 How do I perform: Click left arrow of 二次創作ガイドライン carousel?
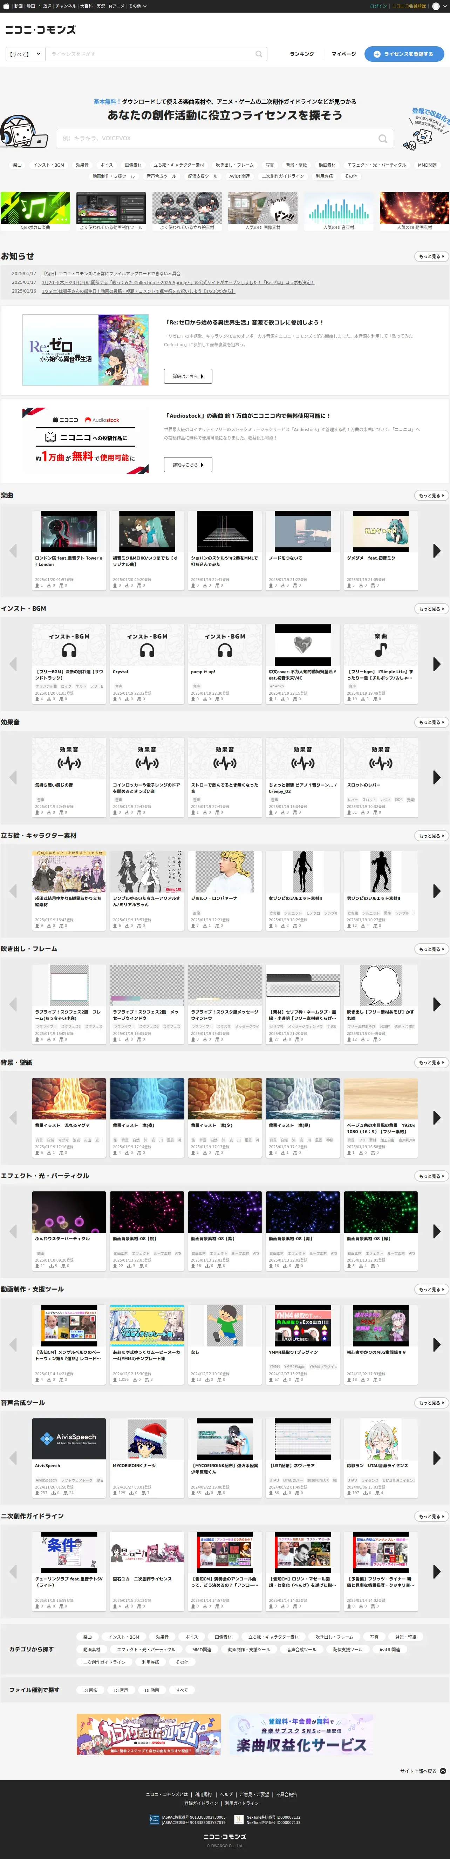tap(13, 1571)
